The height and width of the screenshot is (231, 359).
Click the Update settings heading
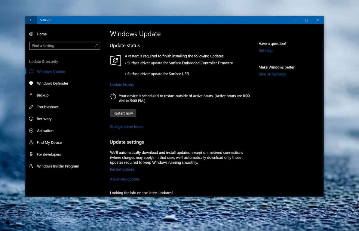[x=127, y=142]
